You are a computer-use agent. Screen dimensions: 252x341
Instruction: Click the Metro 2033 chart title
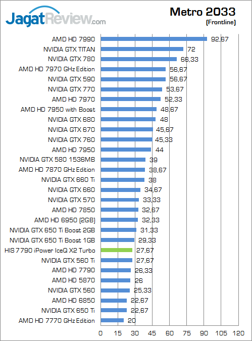[x=203, y=12]
